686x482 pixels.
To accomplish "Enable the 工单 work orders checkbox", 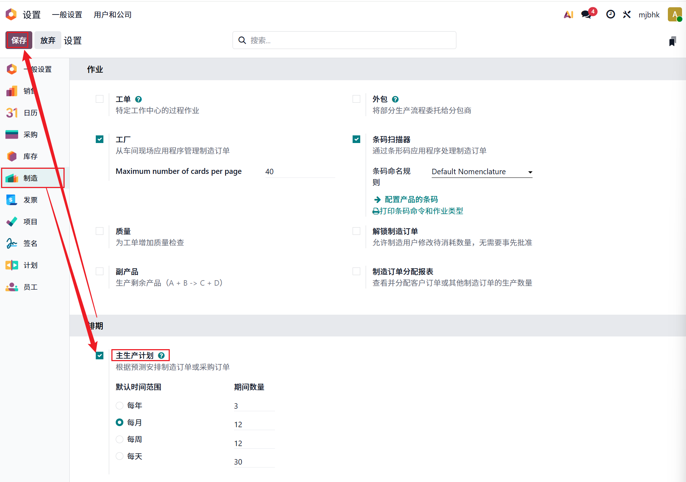I will point(100,99).
